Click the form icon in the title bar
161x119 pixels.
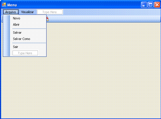click(4, 5)
